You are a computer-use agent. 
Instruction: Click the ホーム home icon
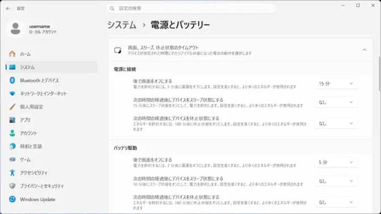coord(12,54)
